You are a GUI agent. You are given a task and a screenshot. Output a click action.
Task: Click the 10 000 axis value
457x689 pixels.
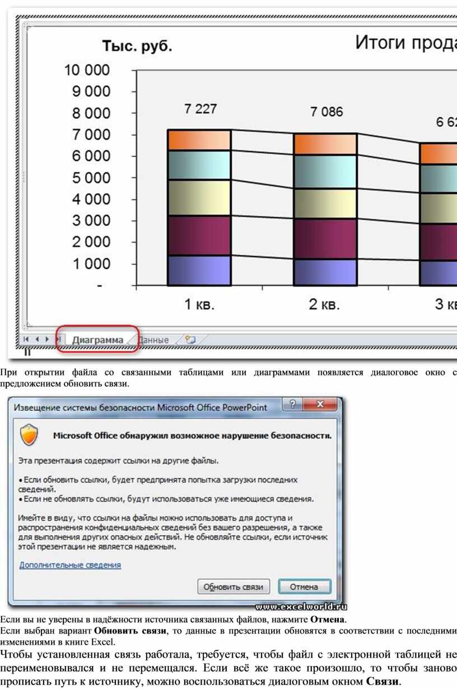(87, 70)
